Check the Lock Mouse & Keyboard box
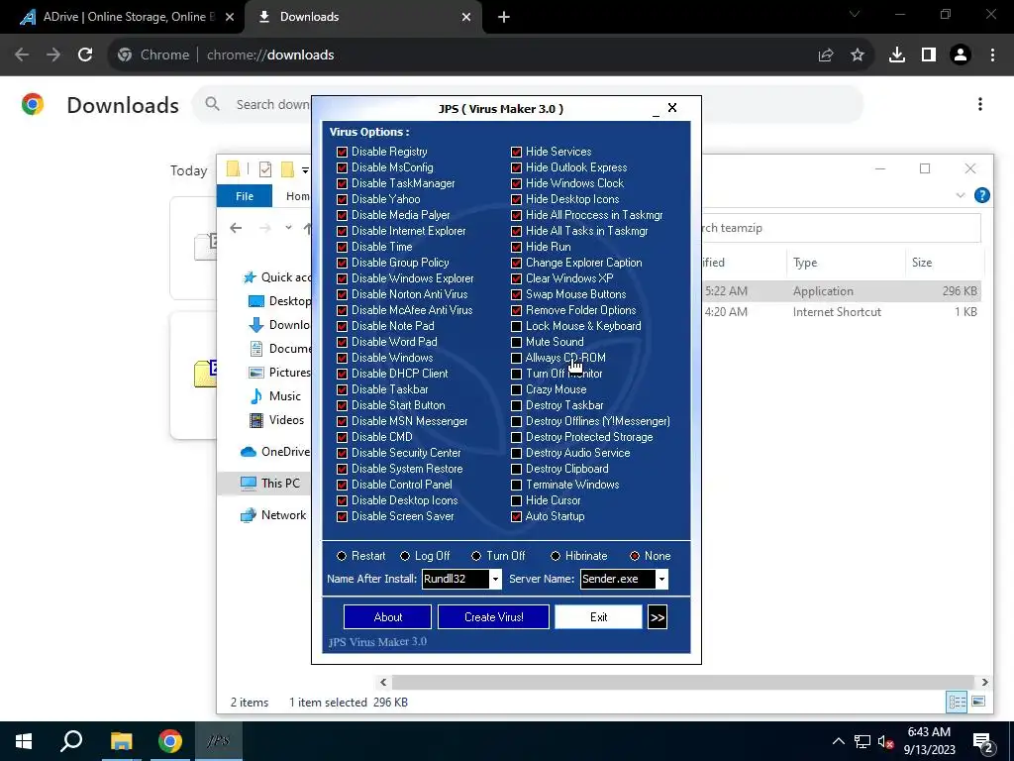The height and width of the screenshot is (761, 1014). pyautogui.click(x=516, y=326)
